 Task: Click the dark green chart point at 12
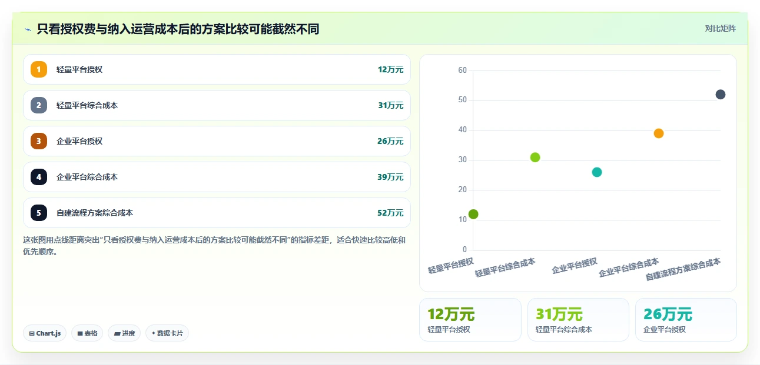(x=473, y=214)
